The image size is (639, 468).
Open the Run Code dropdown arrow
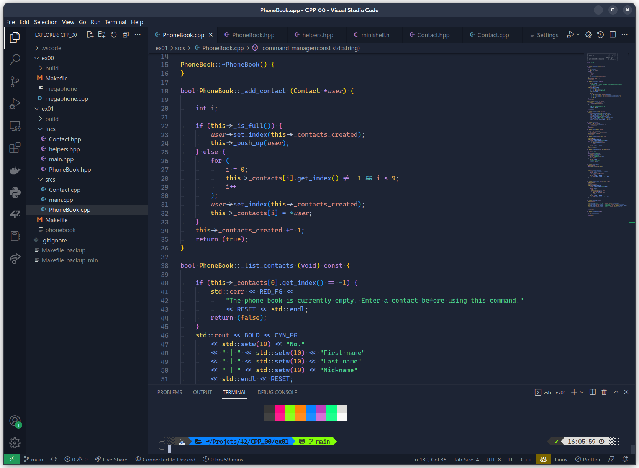(x=578, y=35)
